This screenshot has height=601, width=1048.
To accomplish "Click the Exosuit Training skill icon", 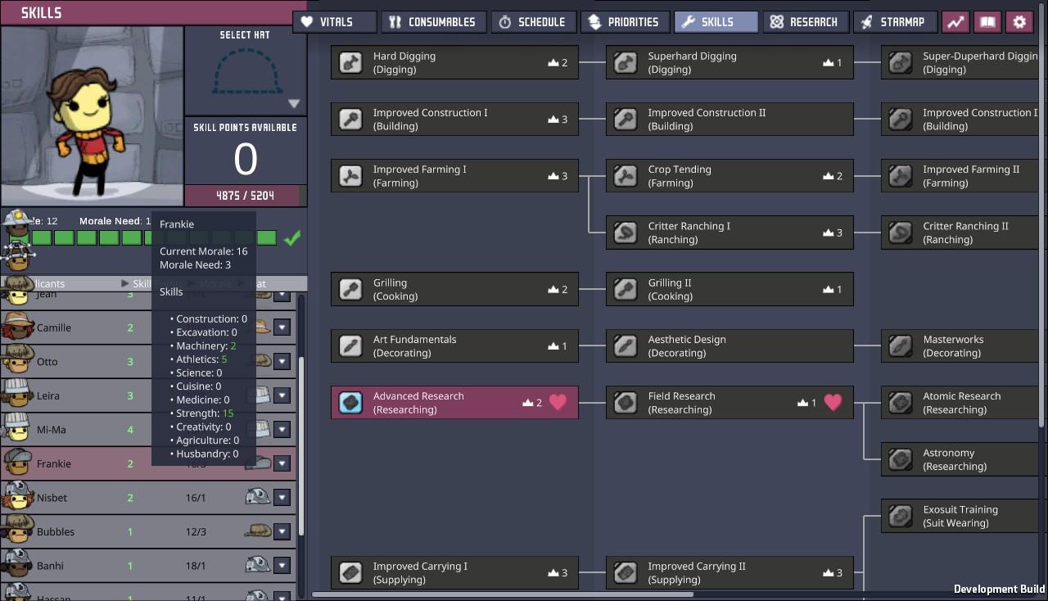I will [901, 516].
